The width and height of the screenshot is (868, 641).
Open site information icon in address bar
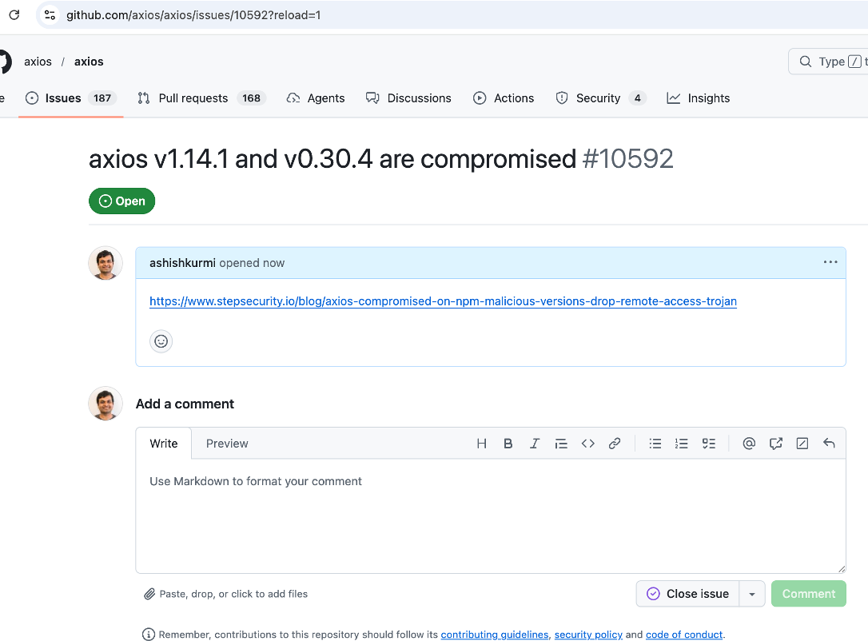pyautogui.click(x=50, y=15)
